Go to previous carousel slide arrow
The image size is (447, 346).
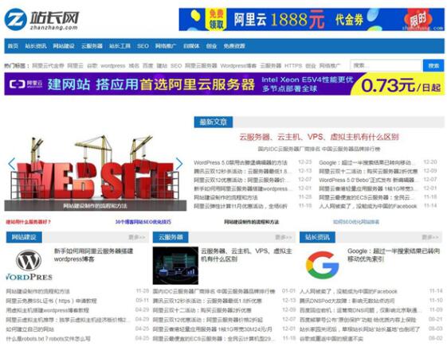(12, 164)
